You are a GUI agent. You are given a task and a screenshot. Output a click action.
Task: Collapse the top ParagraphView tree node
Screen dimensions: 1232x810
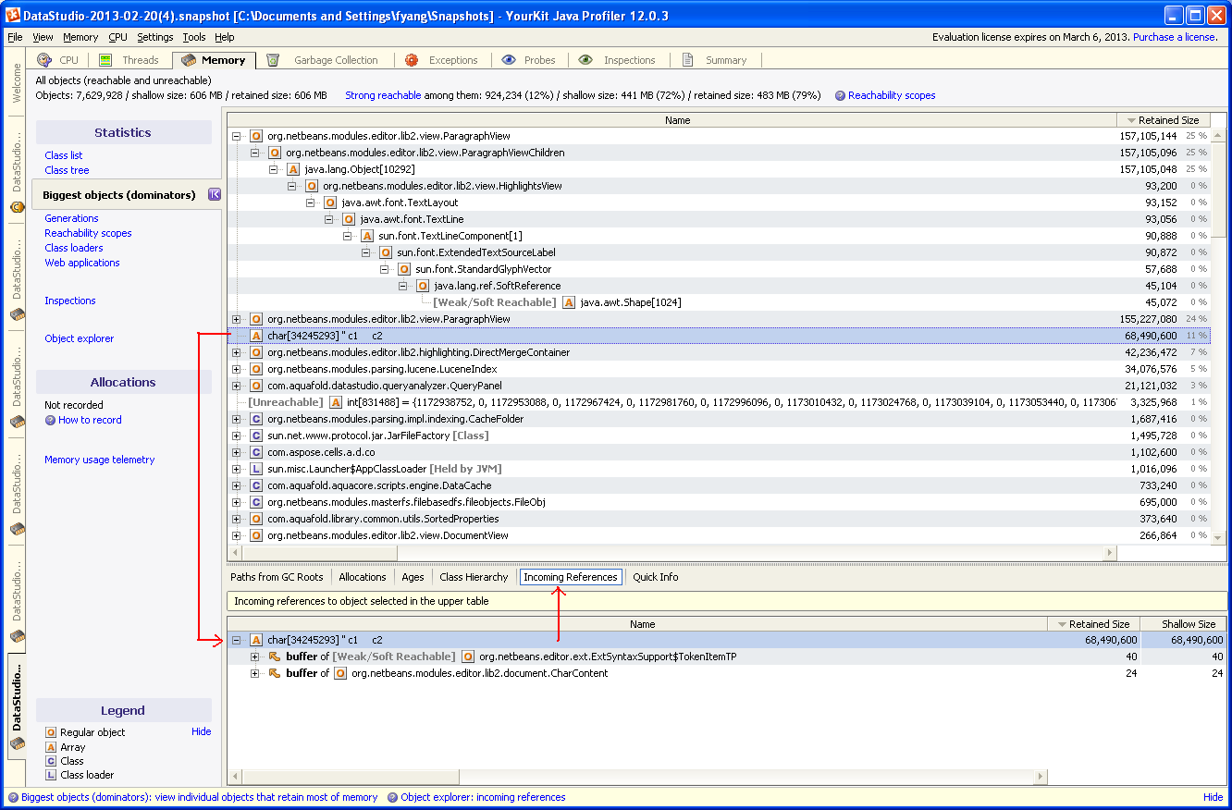coord(237,136)
